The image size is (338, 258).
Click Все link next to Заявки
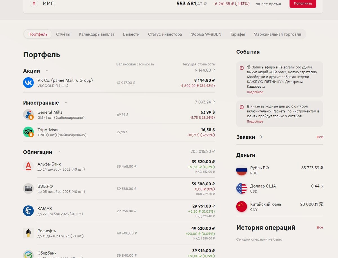coord(320,137)
